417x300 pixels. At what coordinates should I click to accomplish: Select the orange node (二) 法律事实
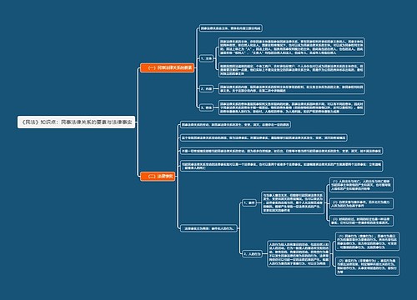pos(158,176)
